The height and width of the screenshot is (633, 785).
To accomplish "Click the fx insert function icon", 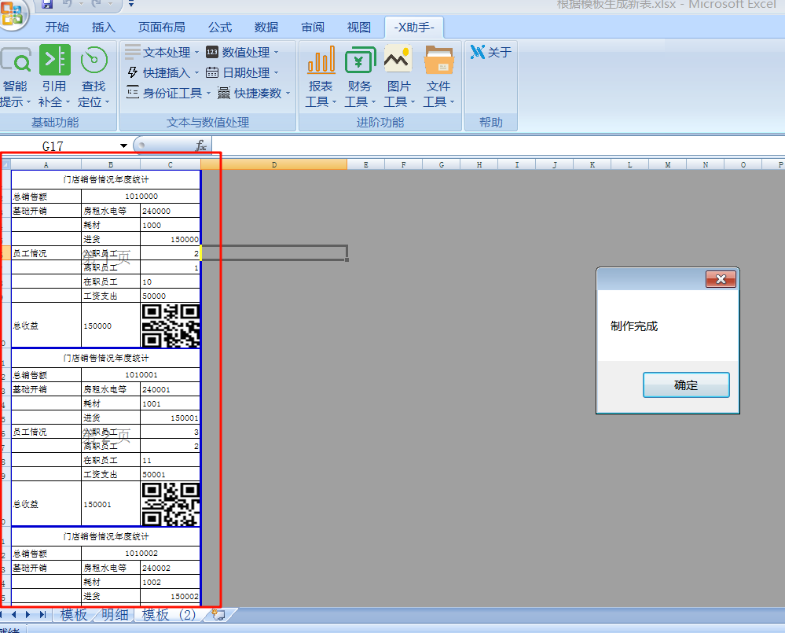I will pyautogui.click(x=200, y=145).
